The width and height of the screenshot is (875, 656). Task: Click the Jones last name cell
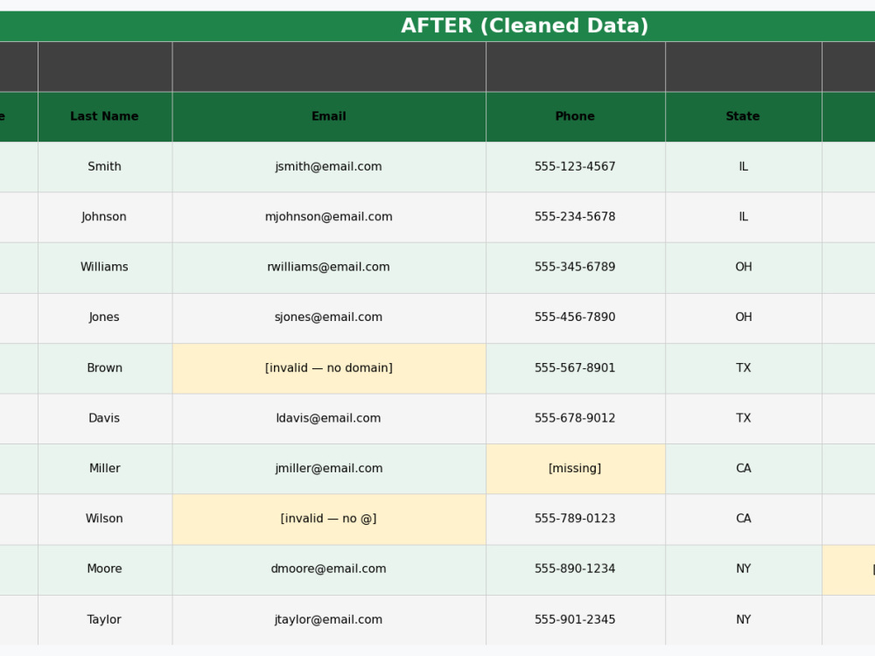tap(105, 318)
